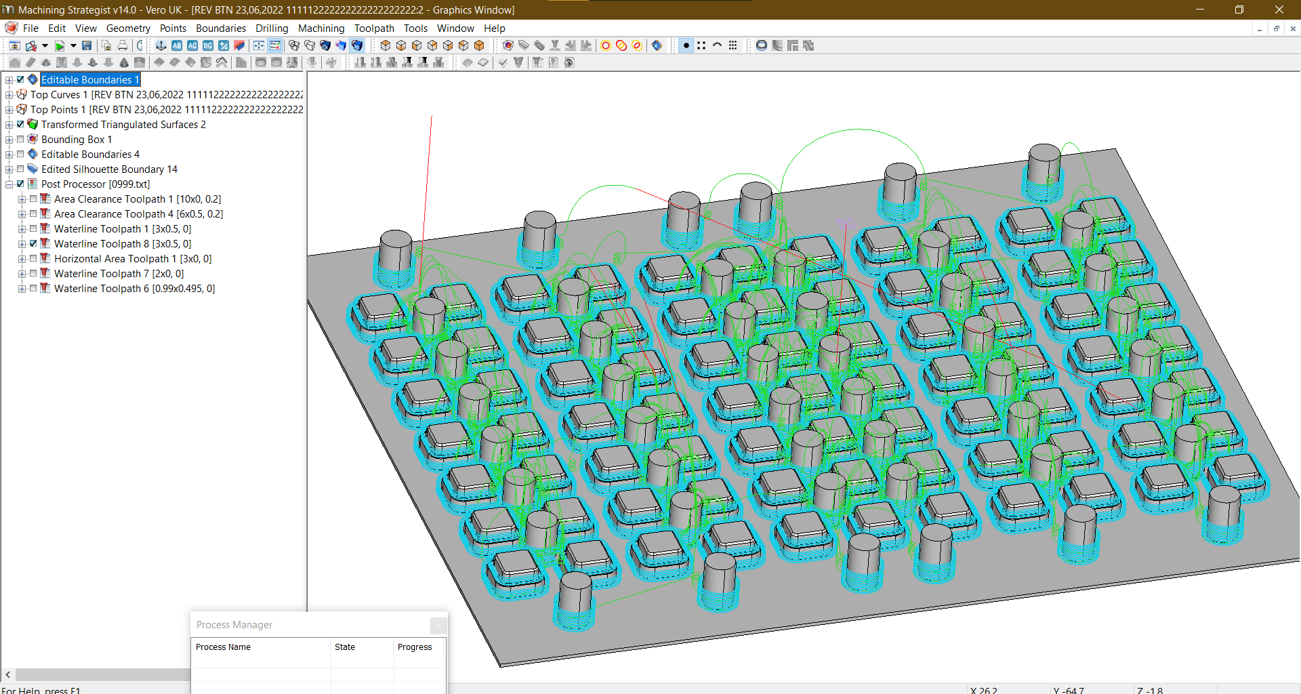1301x694 pixels.
Task: Open the Boundaries menu
Action: point(221,28)
